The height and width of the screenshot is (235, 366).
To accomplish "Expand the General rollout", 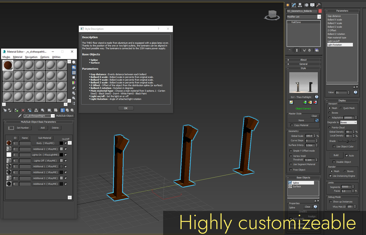I will point(303,64).
